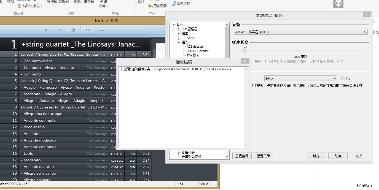This screenshot has height=190, width=379.
Task: Open the WASAPI output device dropdown
Action: pos(300,32)
